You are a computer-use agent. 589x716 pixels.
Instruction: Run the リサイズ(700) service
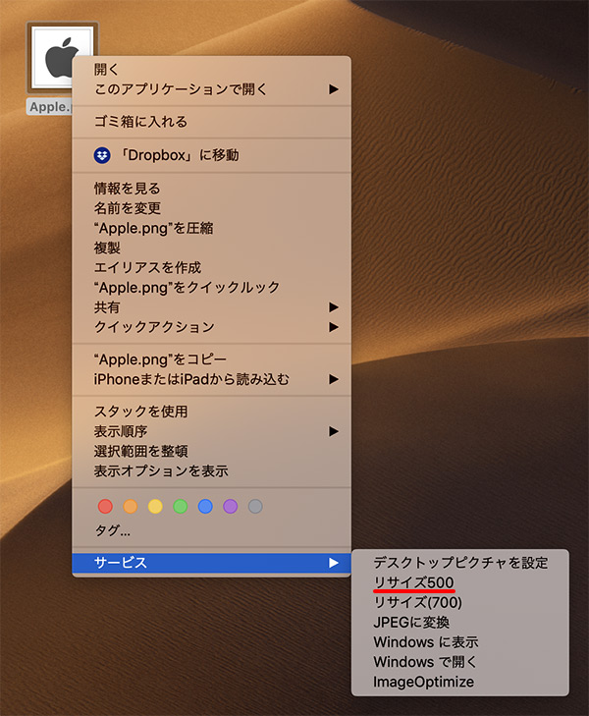pos(460,603)
